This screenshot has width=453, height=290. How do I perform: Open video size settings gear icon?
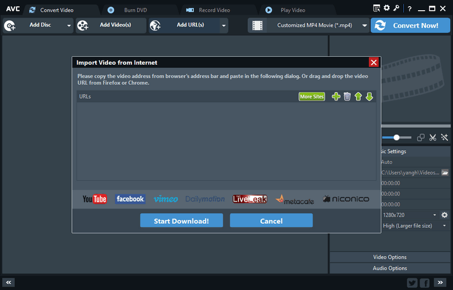pos(445,215)
